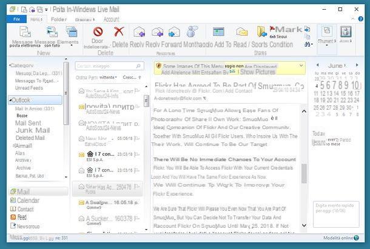Image resolution: width=370 pixels, height=249 pixels.
Task: Open the Alias folder
Action: point(20,153)
